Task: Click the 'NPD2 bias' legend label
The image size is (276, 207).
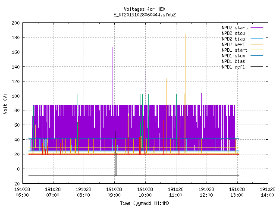Action: pos(233,39)
